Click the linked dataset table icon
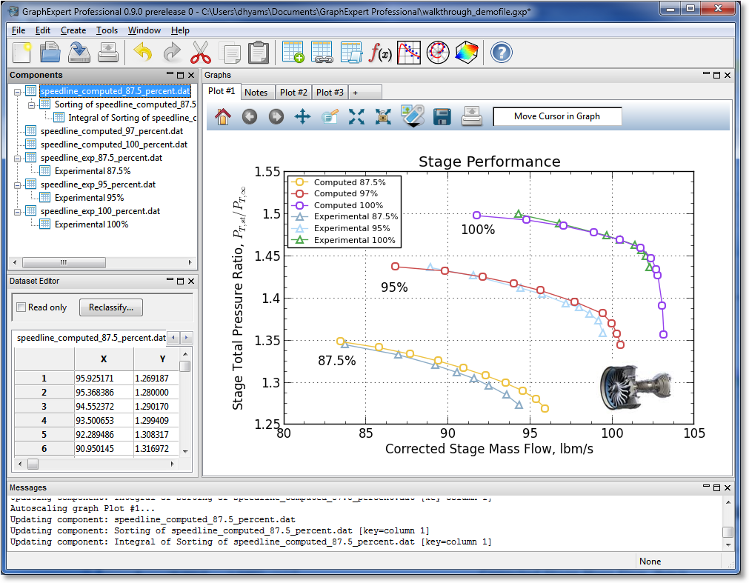 322,53
